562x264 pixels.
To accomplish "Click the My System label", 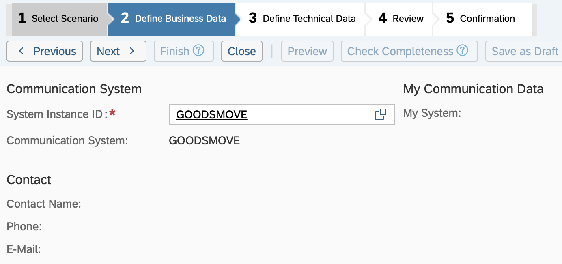I will [x=432, y=113].
